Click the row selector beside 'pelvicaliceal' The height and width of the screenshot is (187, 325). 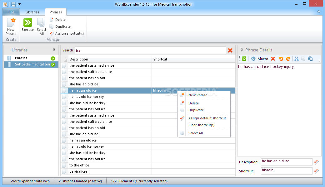click(64, 171)
